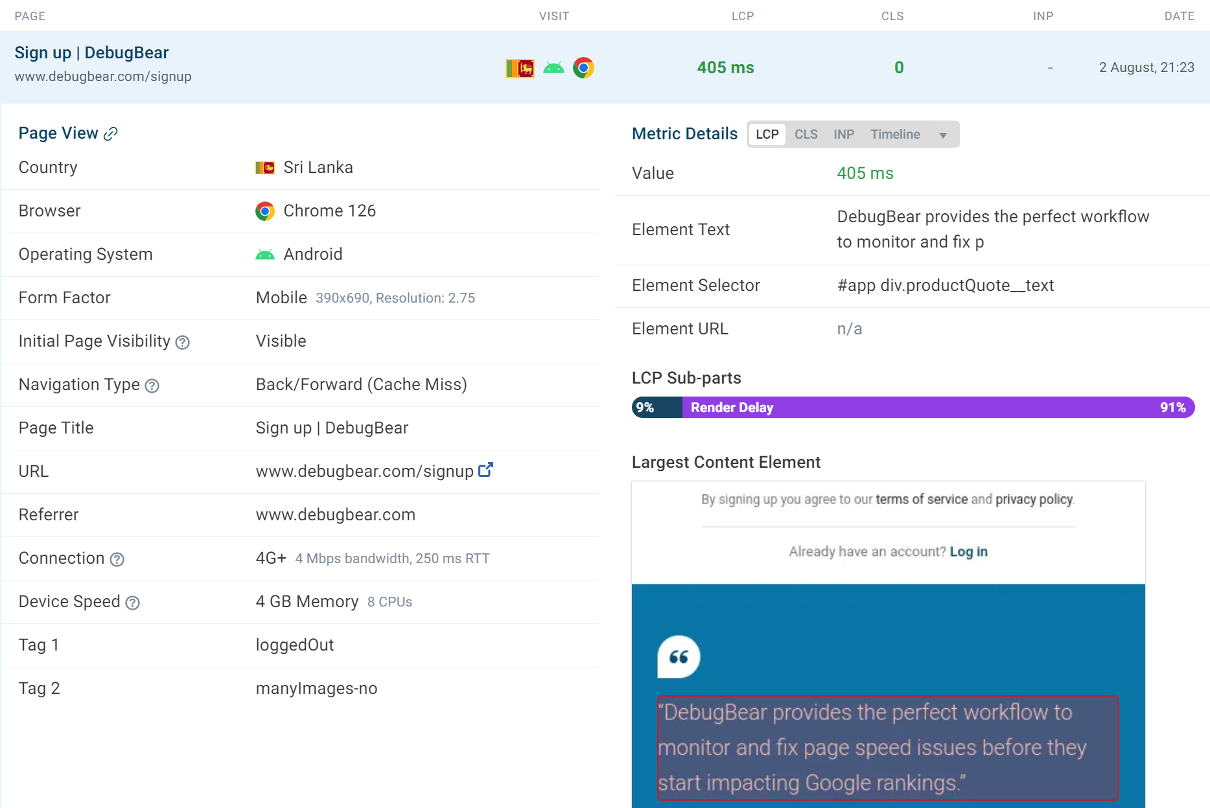The width and height of the screenshot is (1210, 808).
Task: Click Chrome logo in Browser row
Action: coord(265,211)
